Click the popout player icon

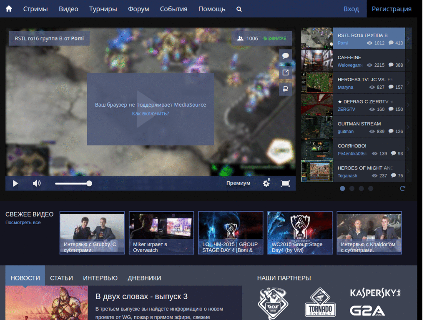286,72
